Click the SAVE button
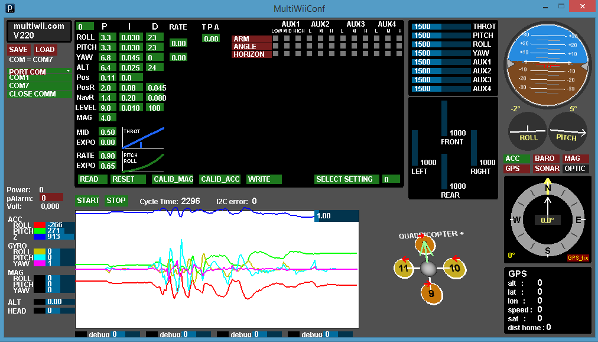 (x=19, y=50)
